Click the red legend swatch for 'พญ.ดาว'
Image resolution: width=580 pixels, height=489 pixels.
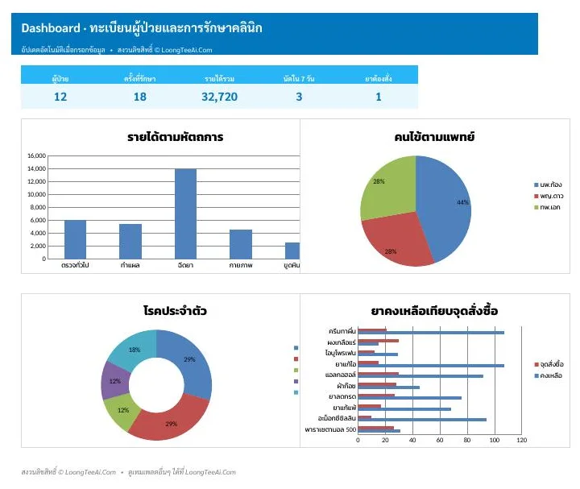536,196
